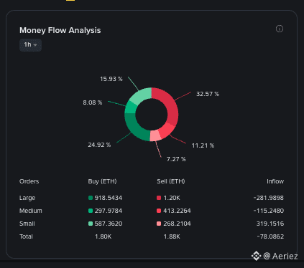This screenshot has width=304, height=268.
Task: Click the green swatch beside 297.9784
Action: point(91,211)
